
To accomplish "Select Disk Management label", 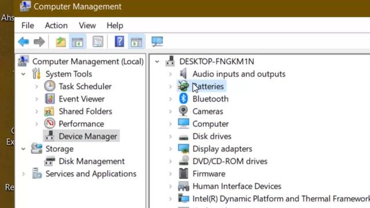I will (x=91, y=161).
